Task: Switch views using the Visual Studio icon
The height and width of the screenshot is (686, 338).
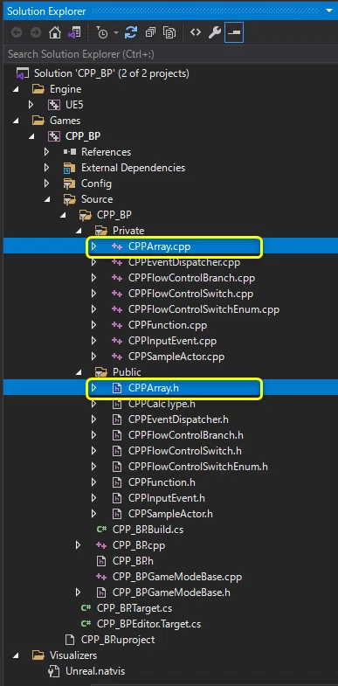Action: coord(74,33)
